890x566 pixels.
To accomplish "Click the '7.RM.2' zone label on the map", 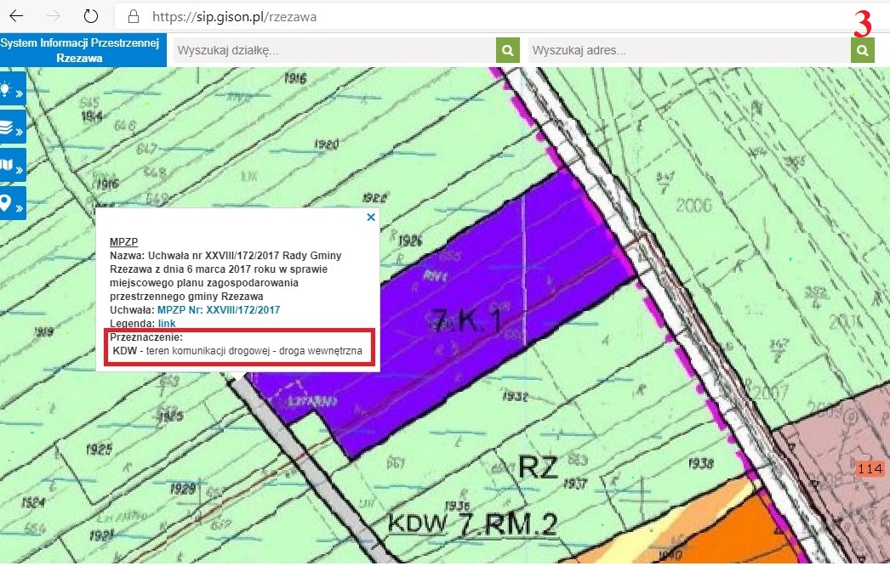I will (508, 524).
